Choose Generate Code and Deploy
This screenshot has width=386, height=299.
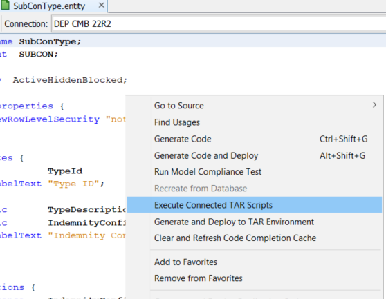point(255,156)
